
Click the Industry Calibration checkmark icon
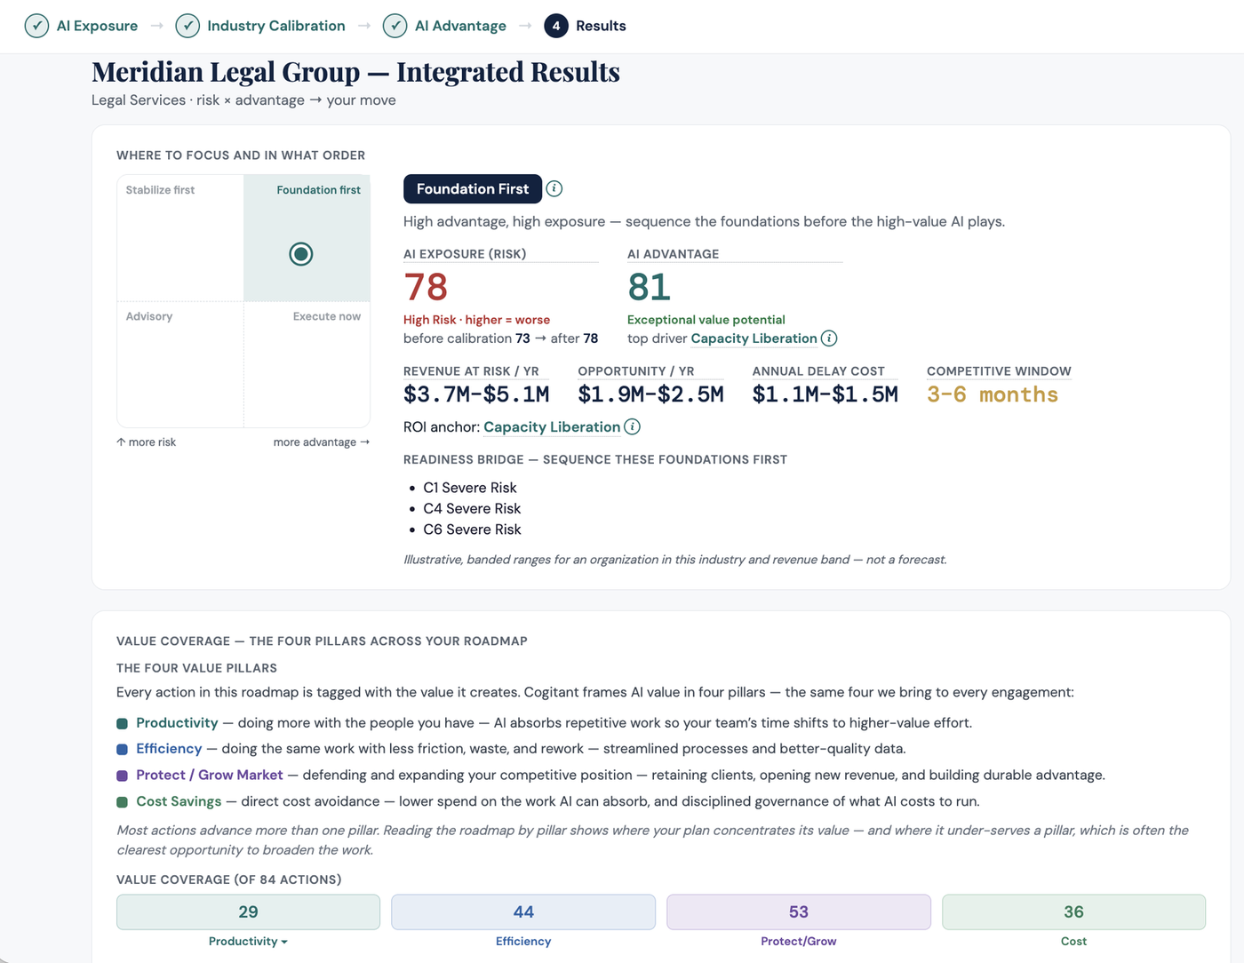point(187,26)
